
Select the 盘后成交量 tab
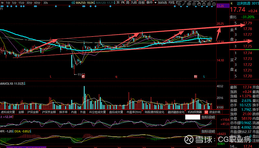[116, 112]
